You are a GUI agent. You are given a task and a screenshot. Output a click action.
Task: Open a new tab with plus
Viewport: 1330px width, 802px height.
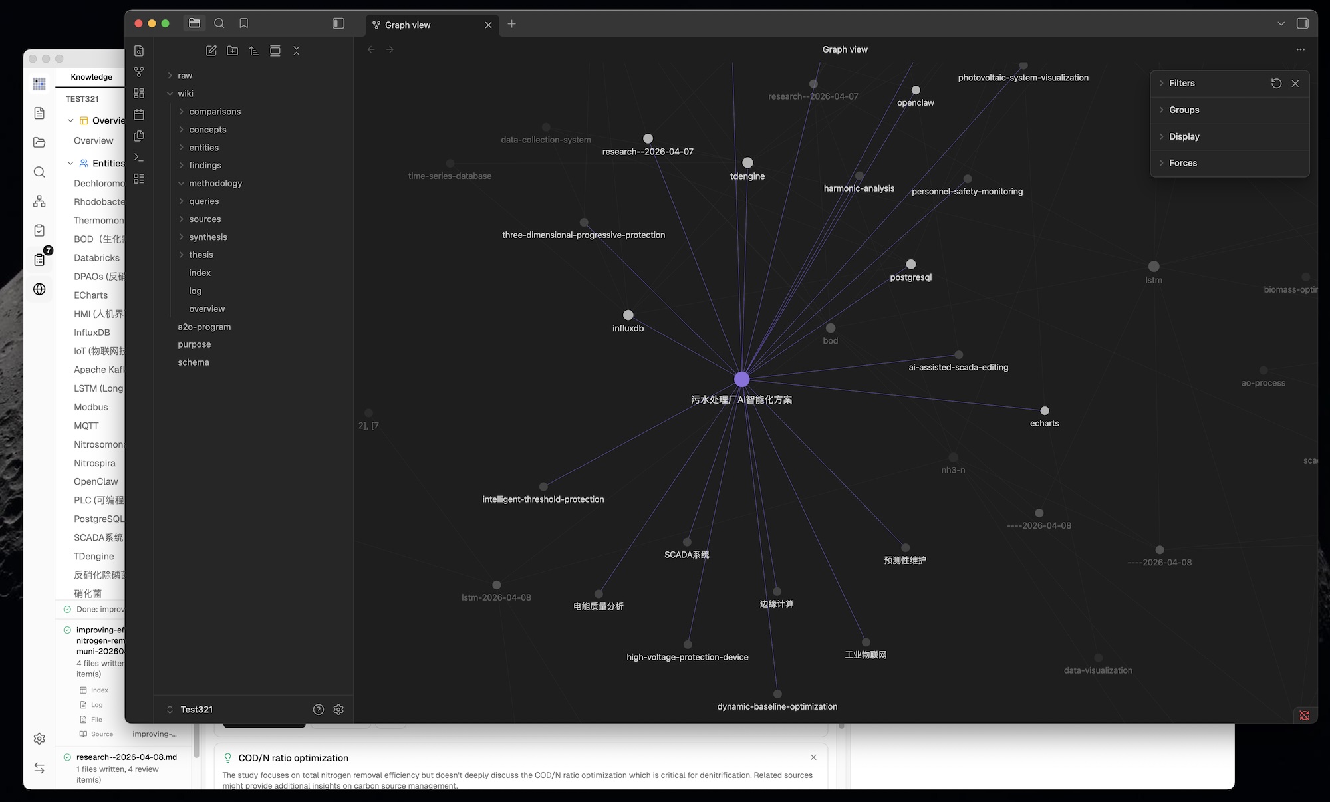(x=511, y=24)
